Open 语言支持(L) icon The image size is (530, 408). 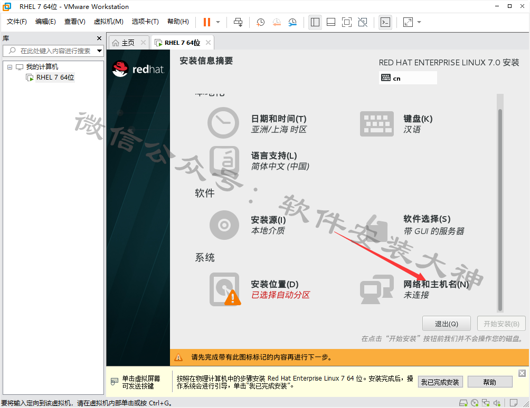pyautogui.click(x=224, y=162)
